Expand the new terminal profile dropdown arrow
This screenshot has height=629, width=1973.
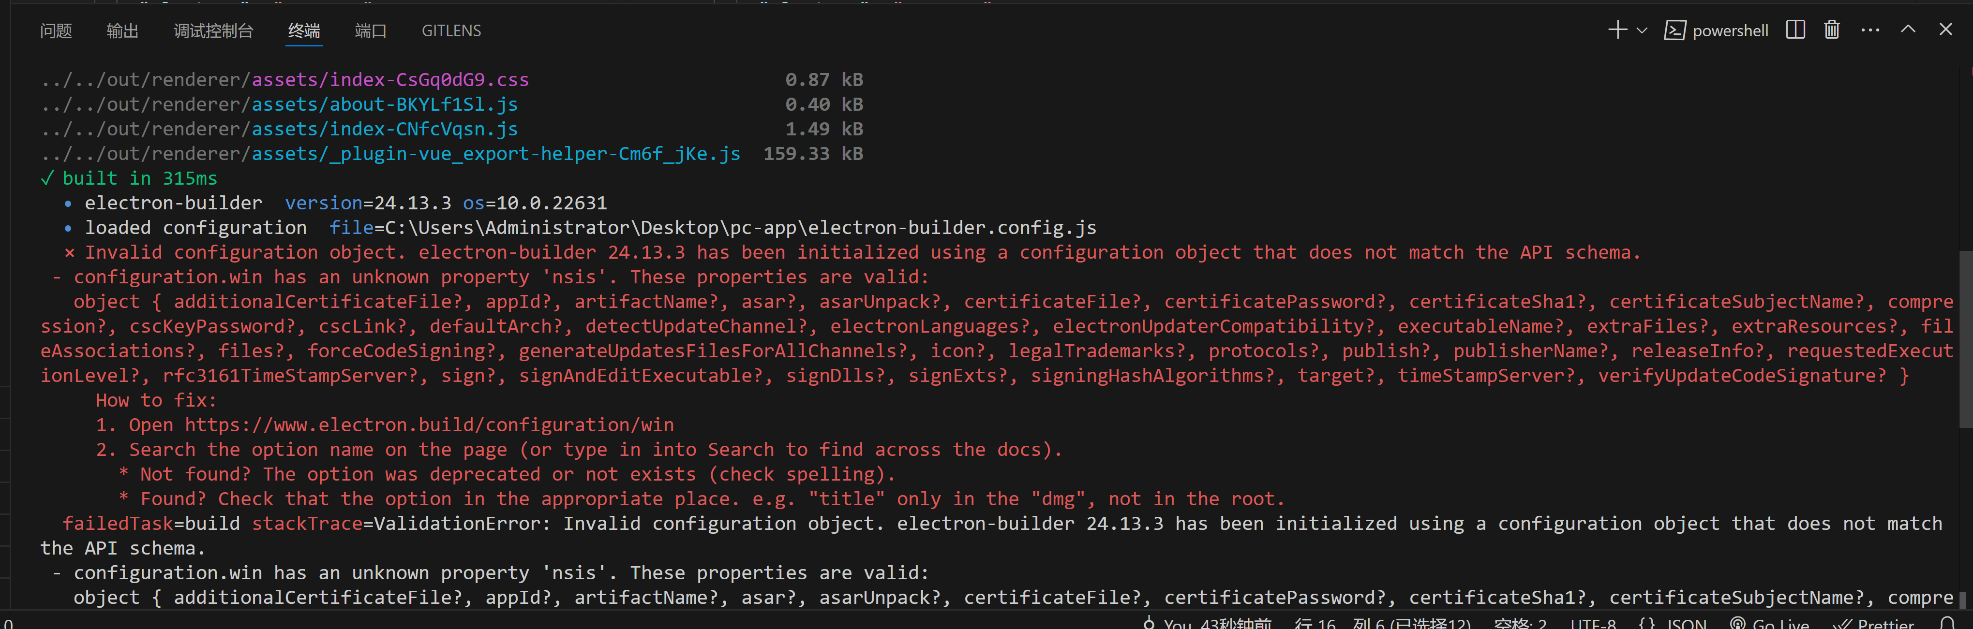[x=1642, y=30]
